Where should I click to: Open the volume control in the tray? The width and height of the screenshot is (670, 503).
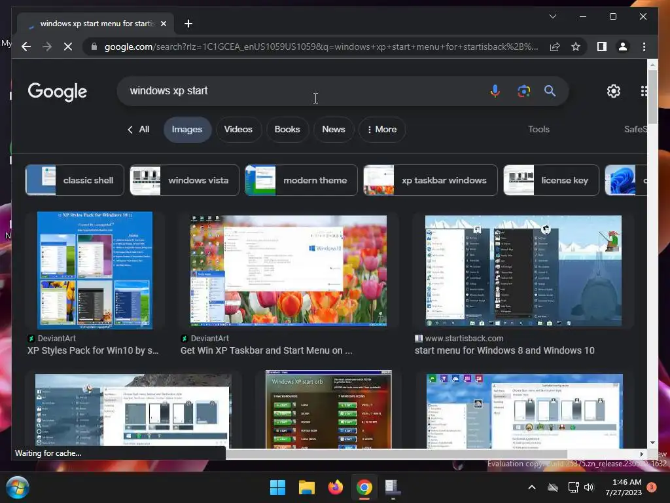coord(589,487)
